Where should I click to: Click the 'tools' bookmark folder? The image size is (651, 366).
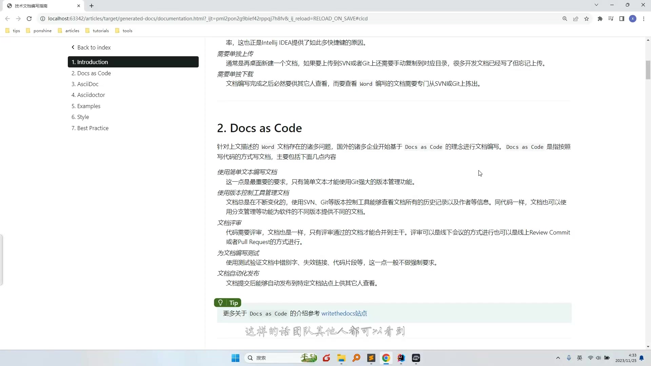coord(127,30)
